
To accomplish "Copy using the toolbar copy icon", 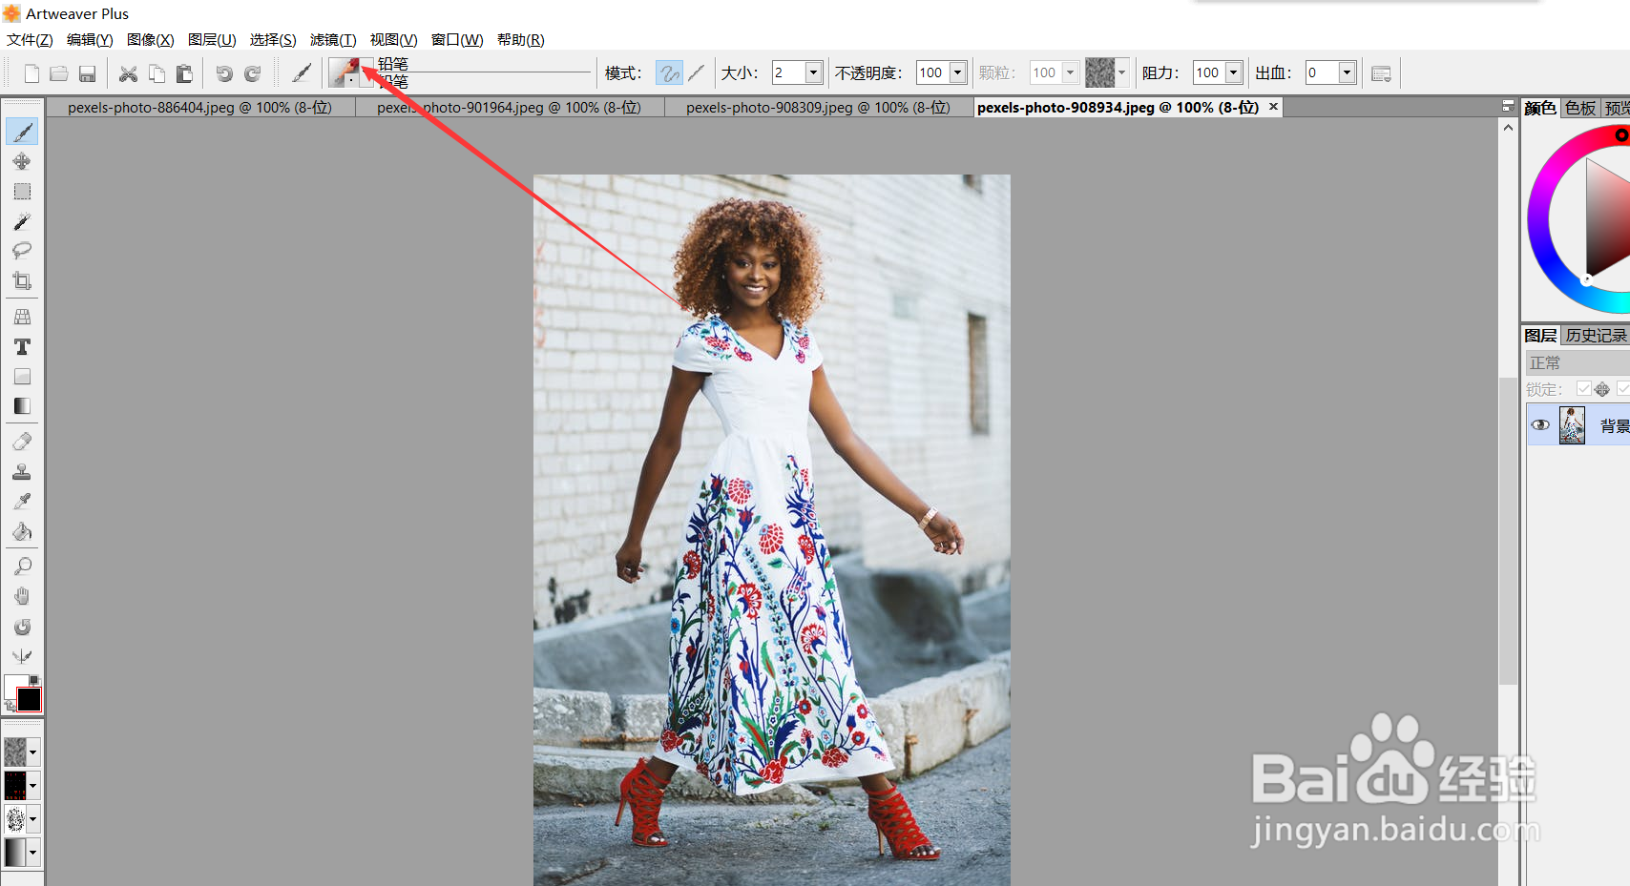I will pyautogui.click(x=157, y=73).
